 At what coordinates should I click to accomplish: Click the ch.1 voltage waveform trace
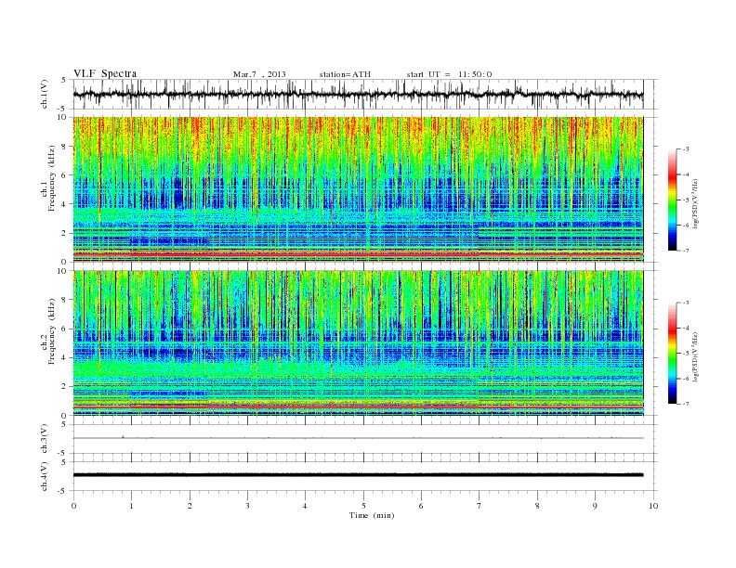click(358, 95)
